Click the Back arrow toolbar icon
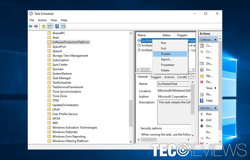 [x=30, y=26]
